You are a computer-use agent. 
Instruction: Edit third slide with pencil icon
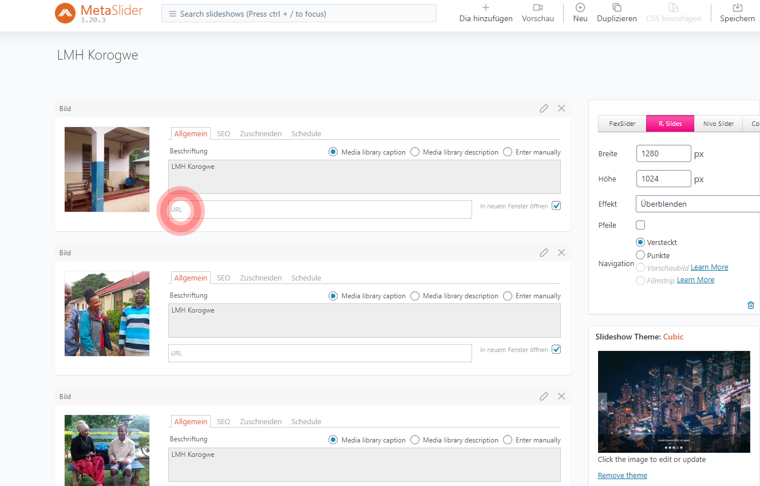544,396
